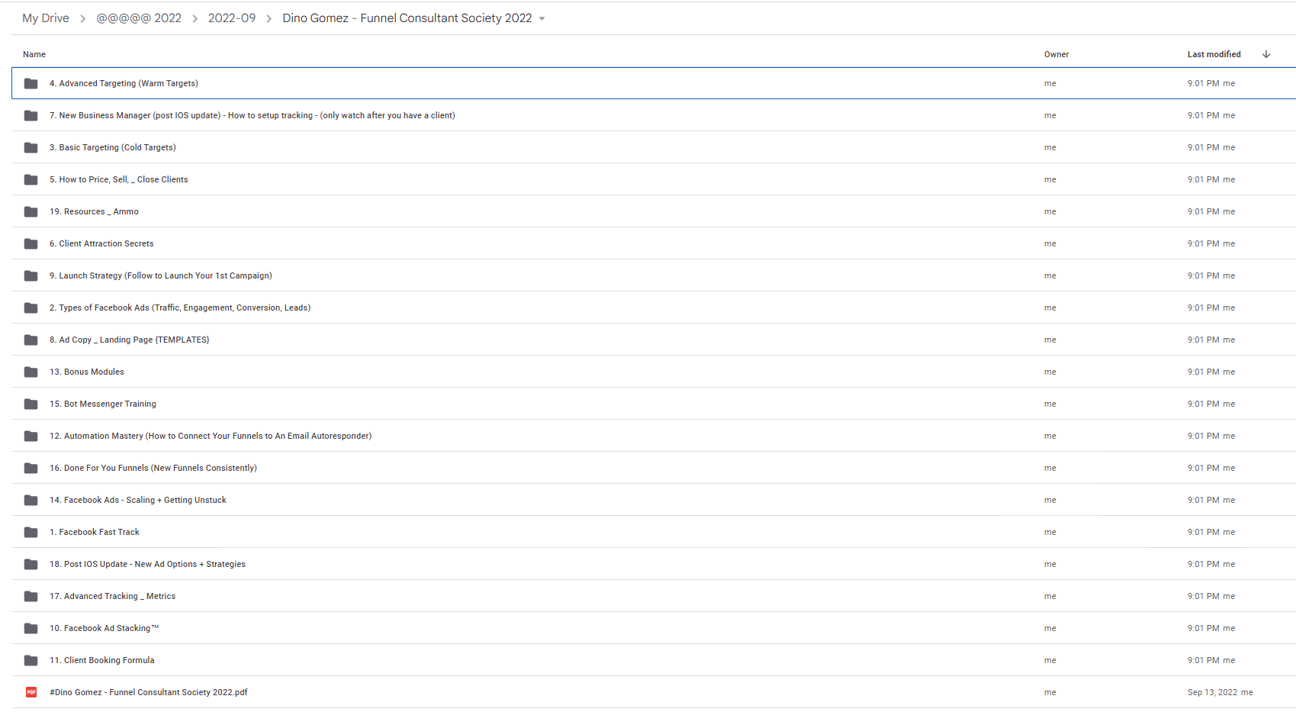Click the red PDF file icon
The image size is (1296, 728).
pos(31,693)
